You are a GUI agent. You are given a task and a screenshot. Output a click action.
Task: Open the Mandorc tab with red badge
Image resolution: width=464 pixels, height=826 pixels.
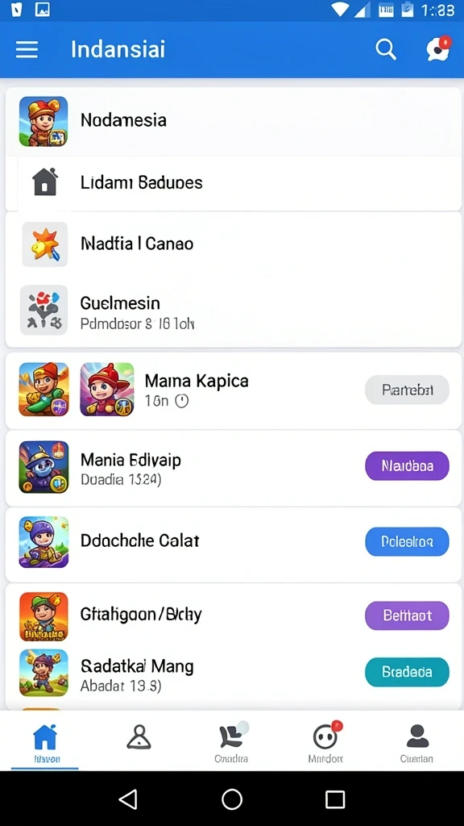325,743
